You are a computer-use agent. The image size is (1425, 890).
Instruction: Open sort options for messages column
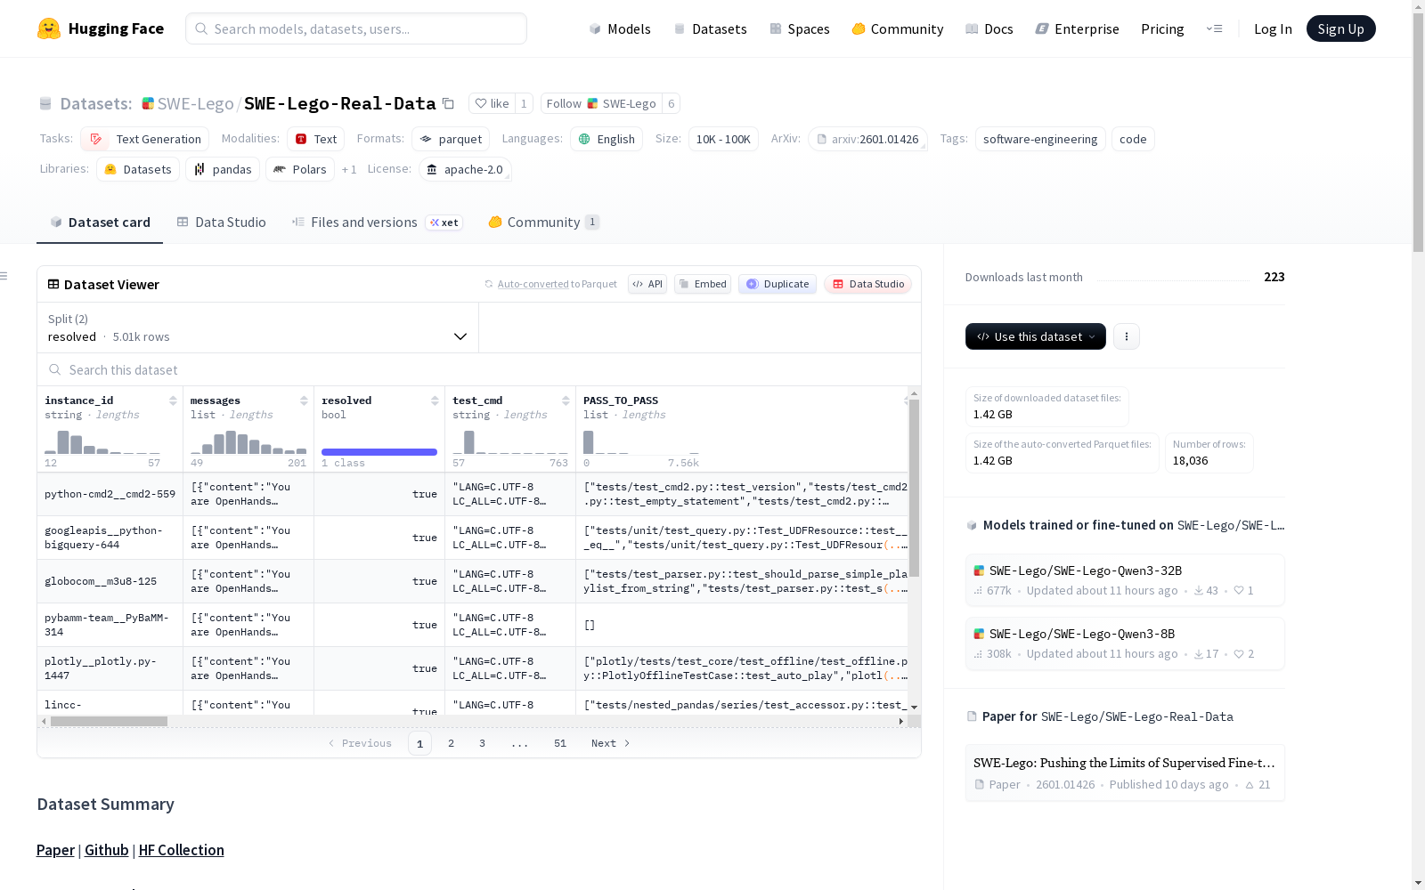[x=304, y=400]
